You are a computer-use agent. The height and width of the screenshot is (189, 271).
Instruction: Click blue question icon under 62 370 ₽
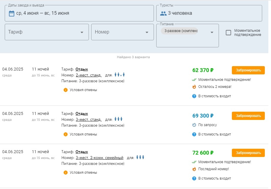click(194, 96)
